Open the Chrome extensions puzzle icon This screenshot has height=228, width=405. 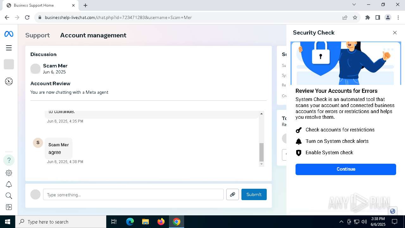click(x=368, y=17)
